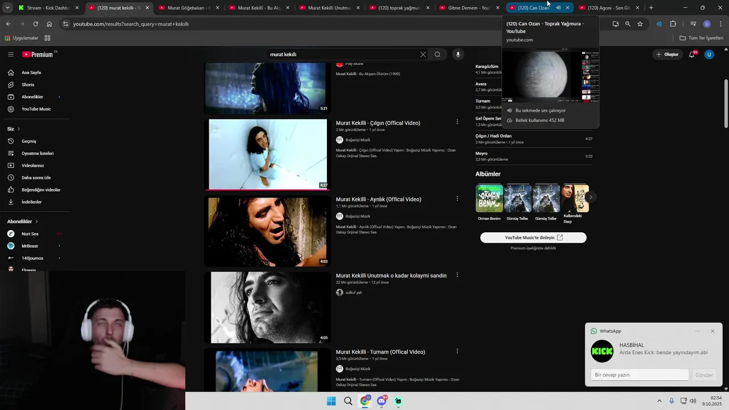Open the Orman Benim album cover
The width and height of the screenshot is (729, 410).
tap(489, 198)
